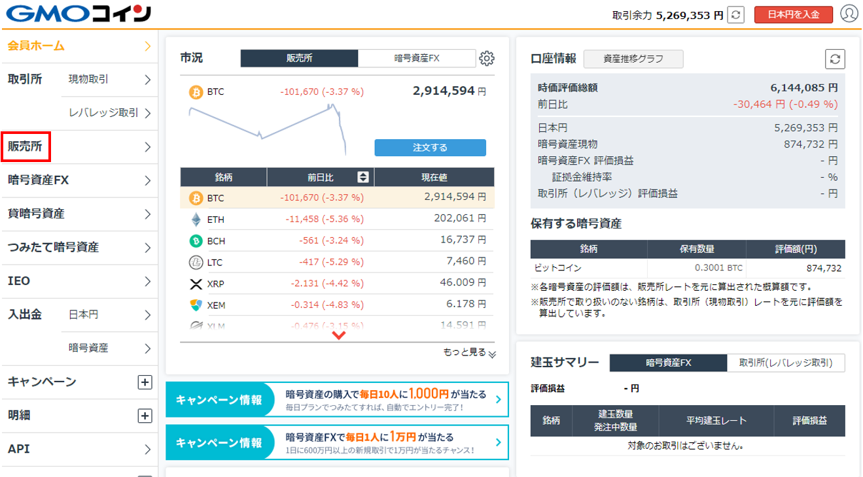Open the user account profile icon

click(848, 14)
